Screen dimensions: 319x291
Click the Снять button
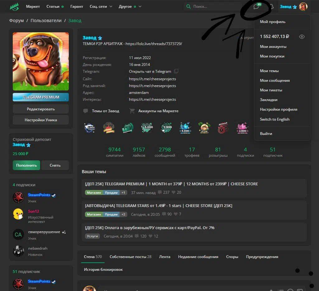pyautogui.click(x=55, y=165)
